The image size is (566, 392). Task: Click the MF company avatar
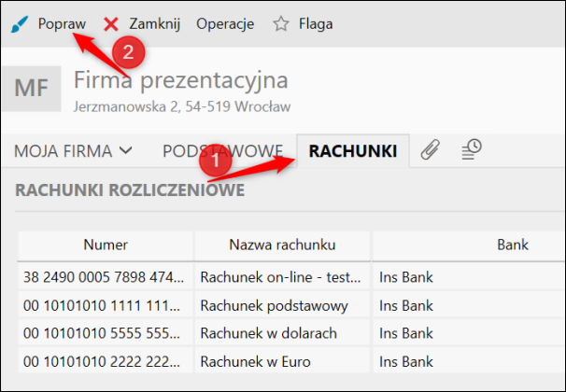point(32,89)
